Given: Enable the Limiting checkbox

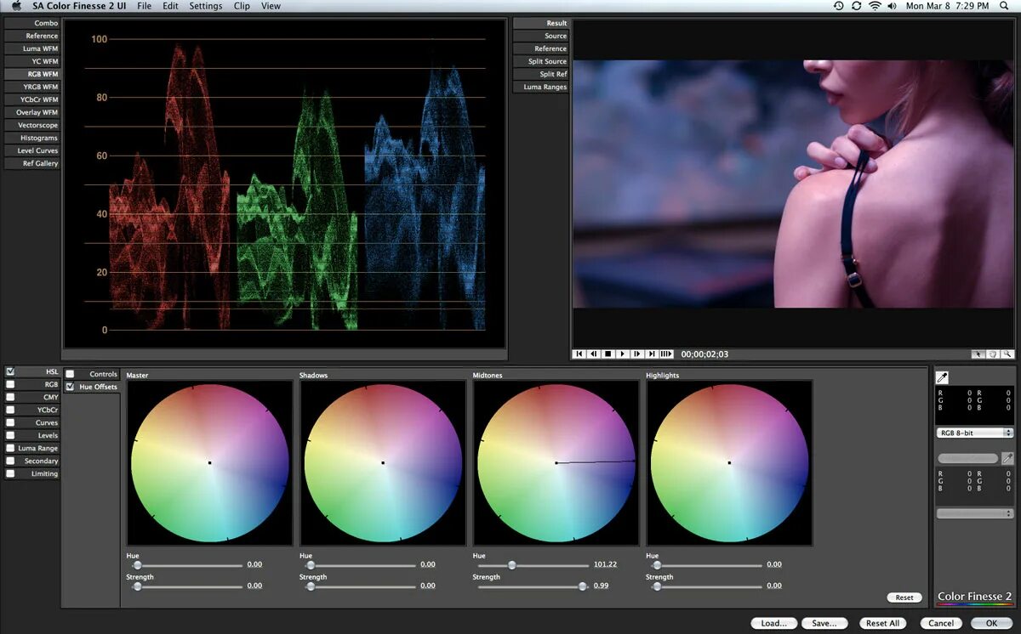Looking at the screenshot, I should click(x=11, y=473).
